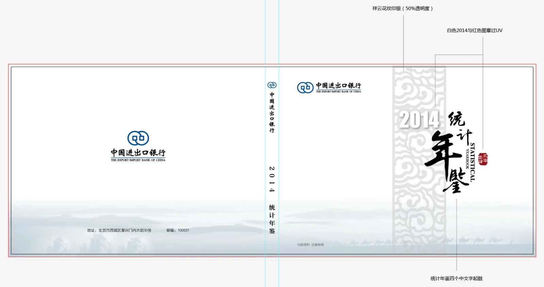Viewport: 544px width, 287px height.
Task: Select the vertical 2014 on the spine
Action: 272,179
